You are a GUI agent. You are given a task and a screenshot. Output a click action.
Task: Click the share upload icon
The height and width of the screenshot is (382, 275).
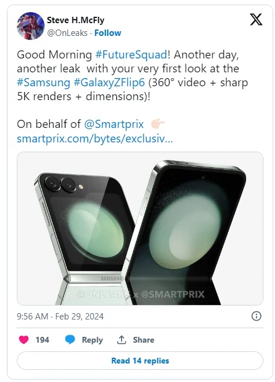point(122,340)
